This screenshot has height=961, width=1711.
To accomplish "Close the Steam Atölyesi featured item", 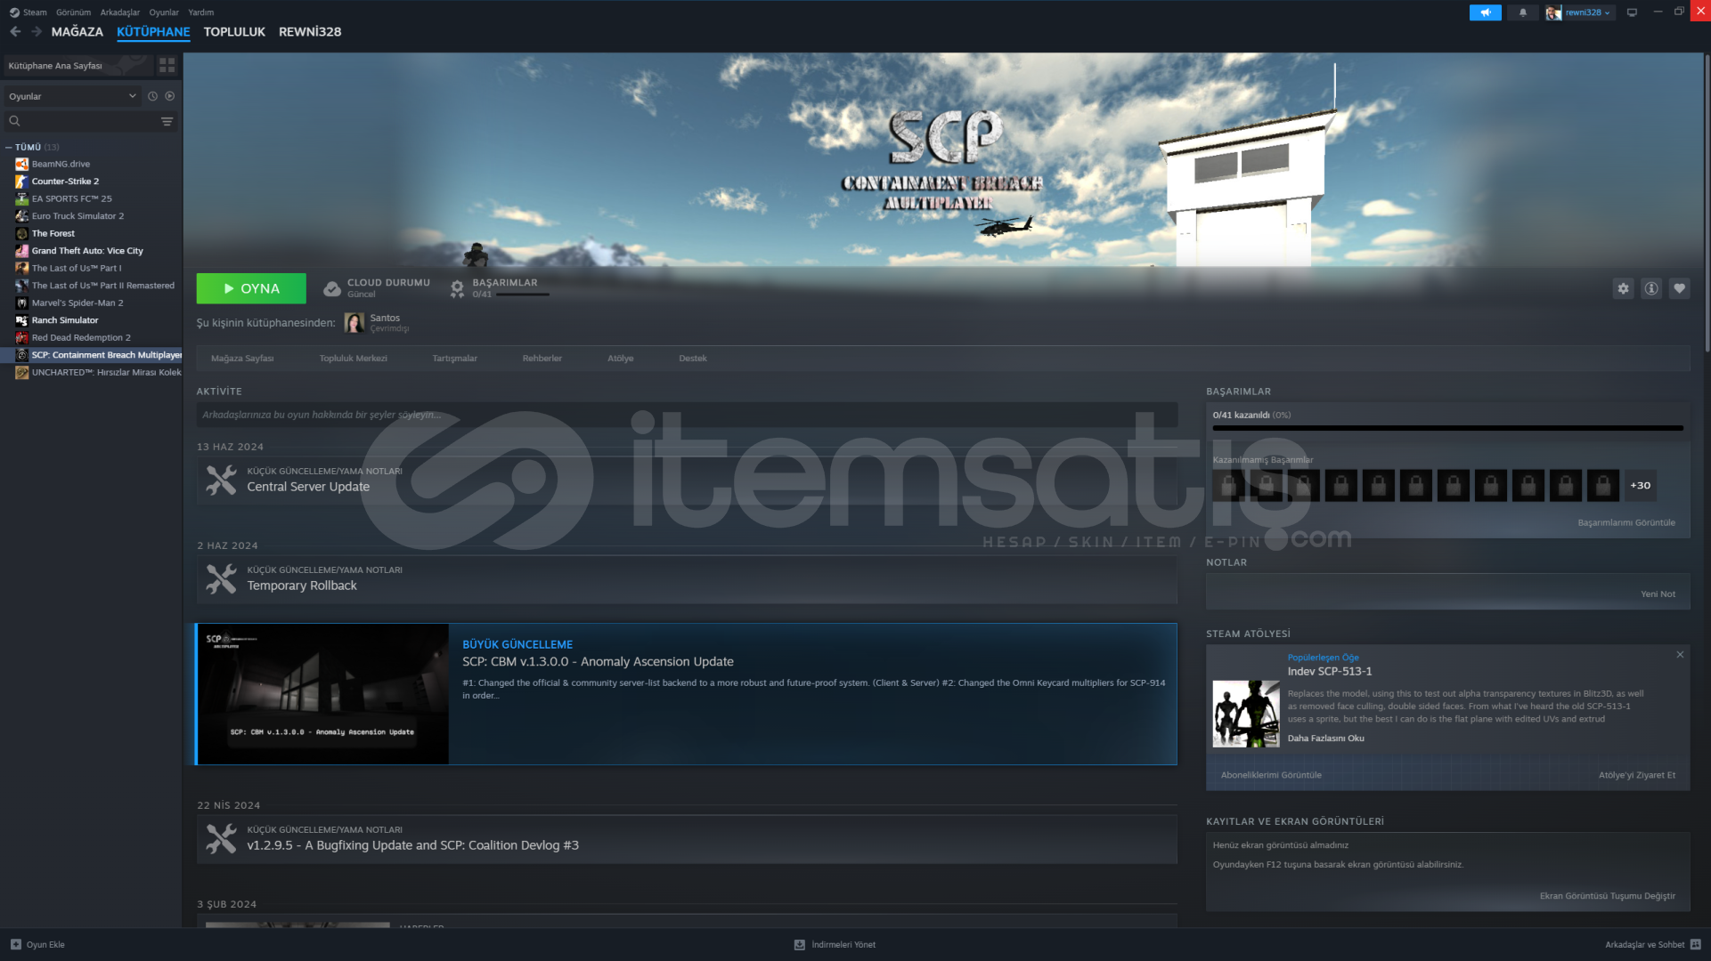I will pos(1680,655).
